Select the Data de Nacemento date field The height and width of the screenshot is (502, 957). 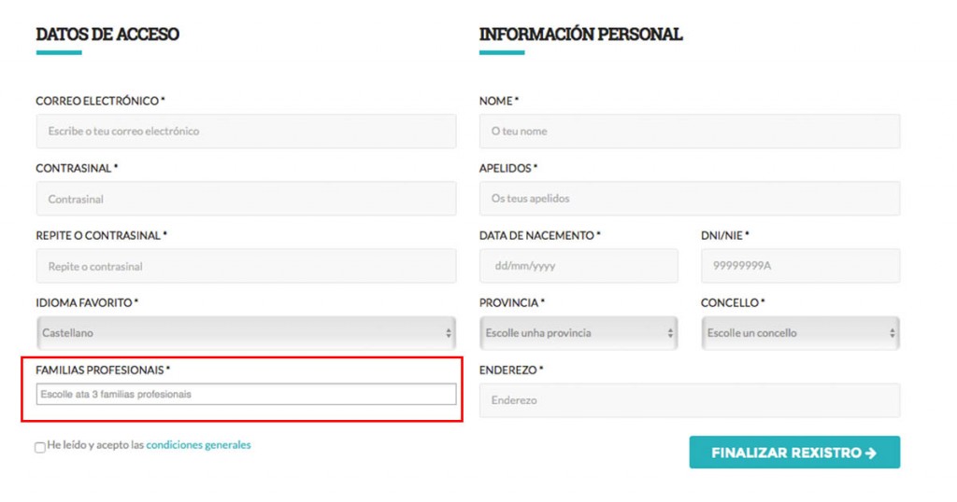(578, 266)
